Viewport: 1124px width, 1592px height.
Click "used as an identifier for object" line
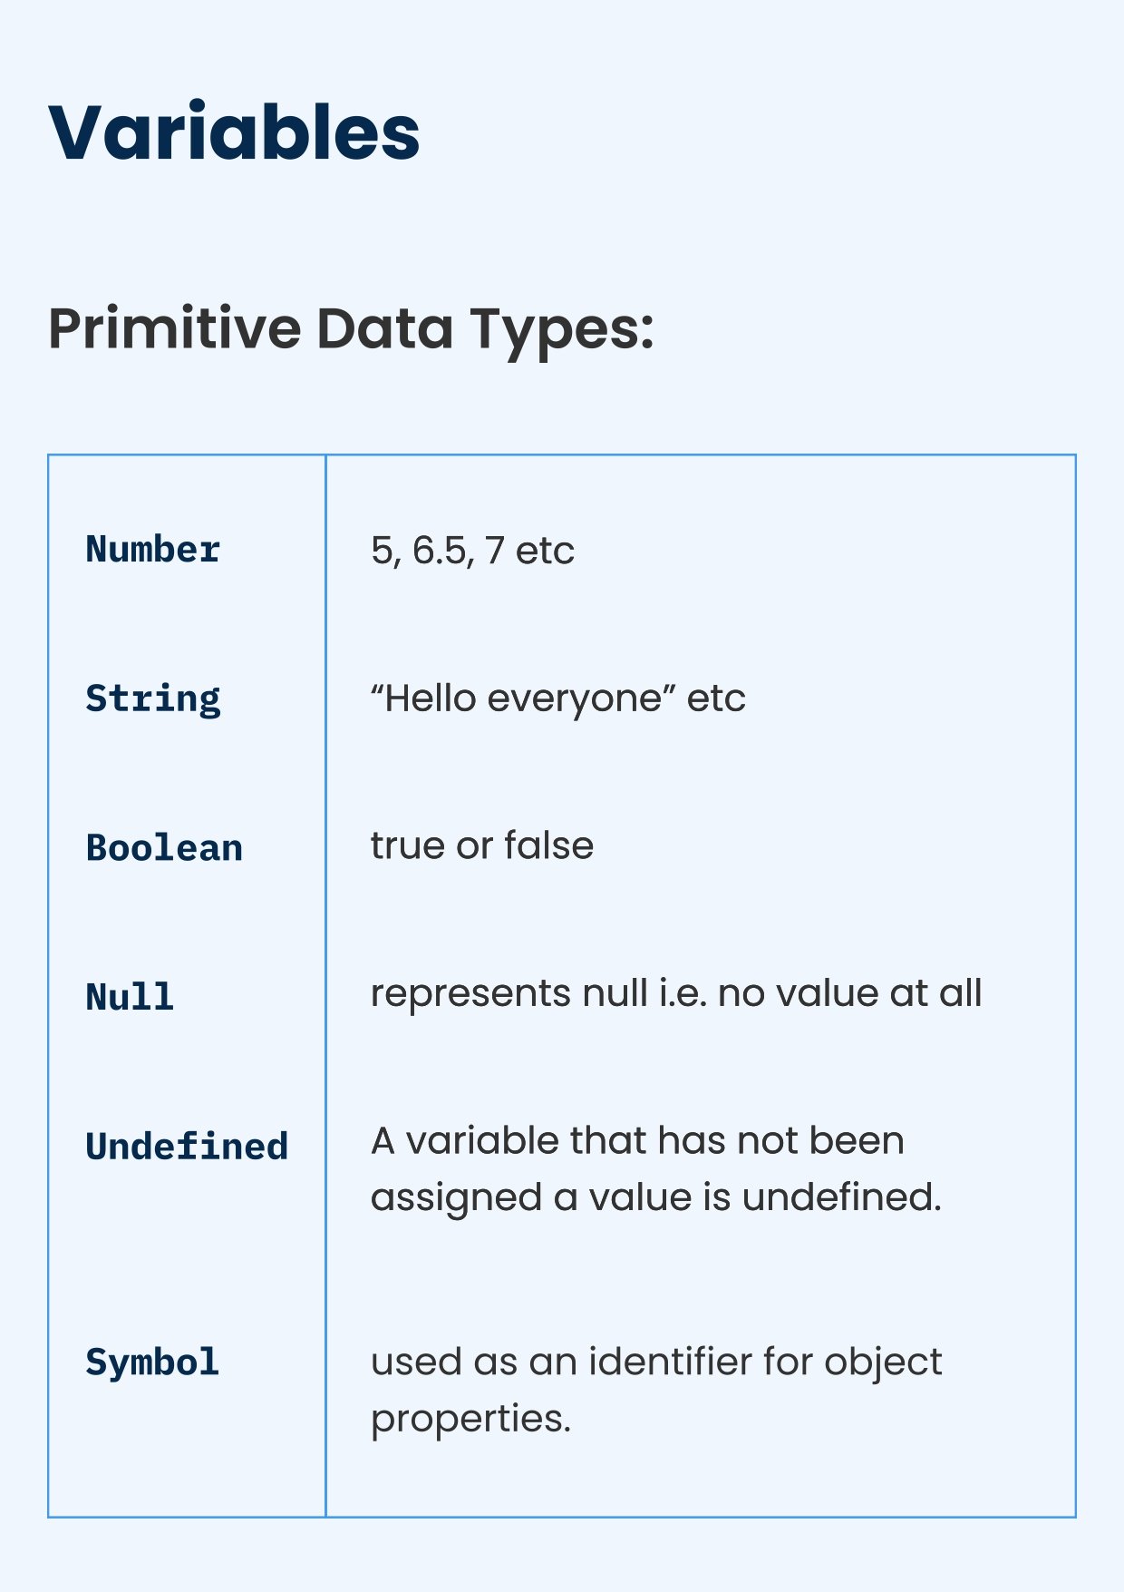pos(656,1362)
